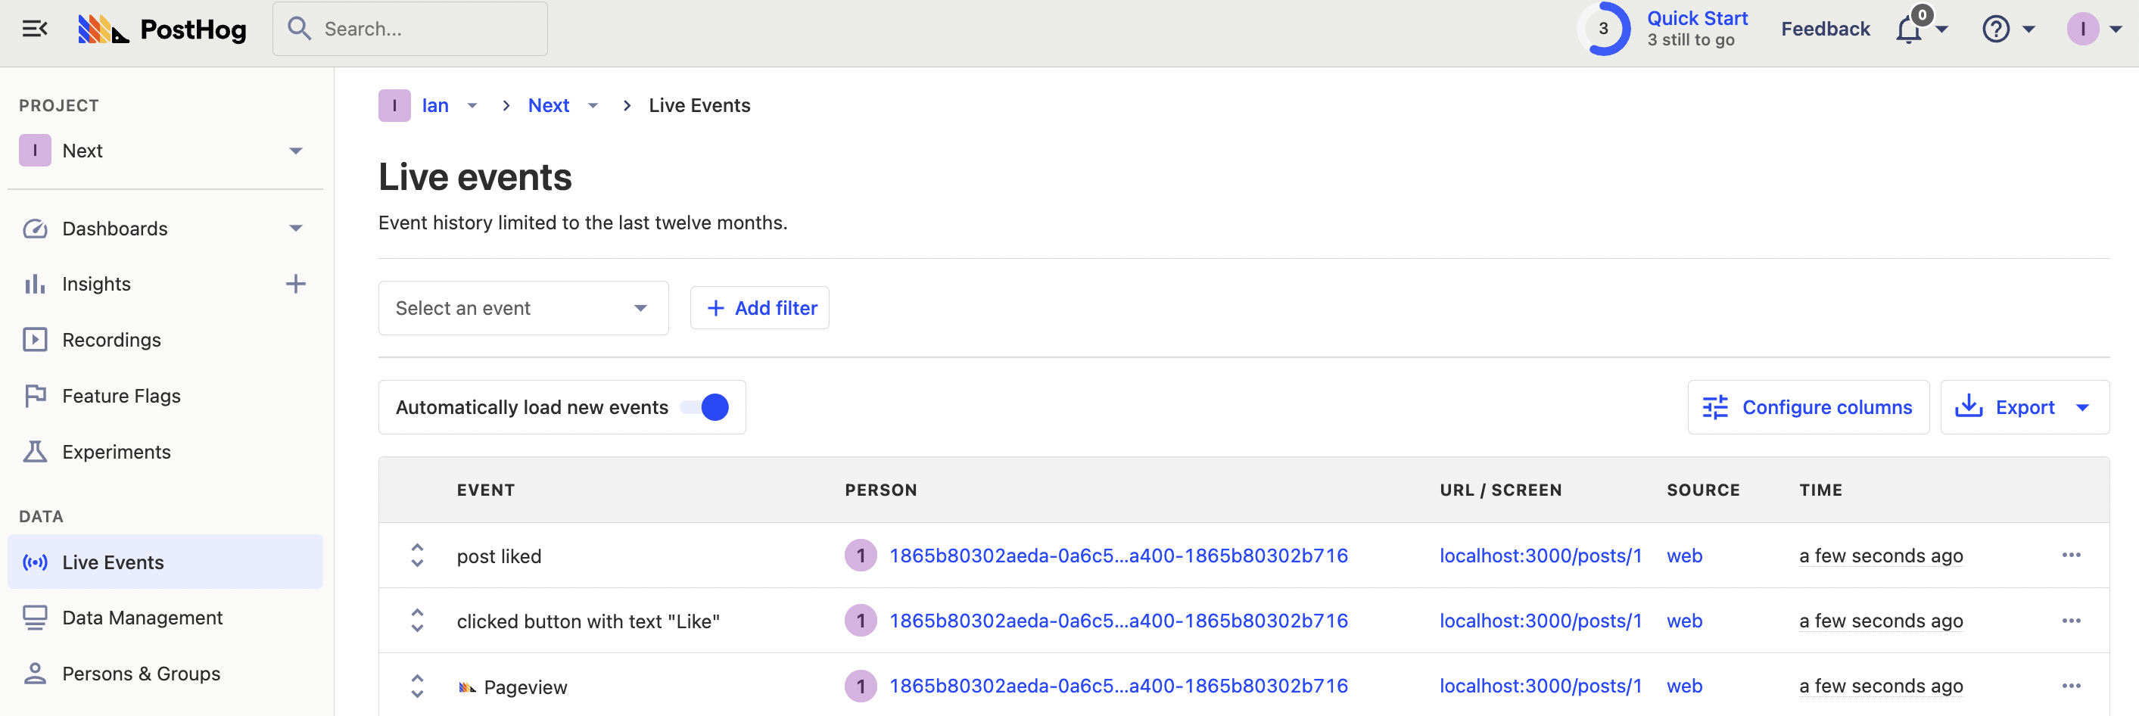Click Configure columns button
This screenshot has width=2139, height=716.
[x=1807, y=407]
